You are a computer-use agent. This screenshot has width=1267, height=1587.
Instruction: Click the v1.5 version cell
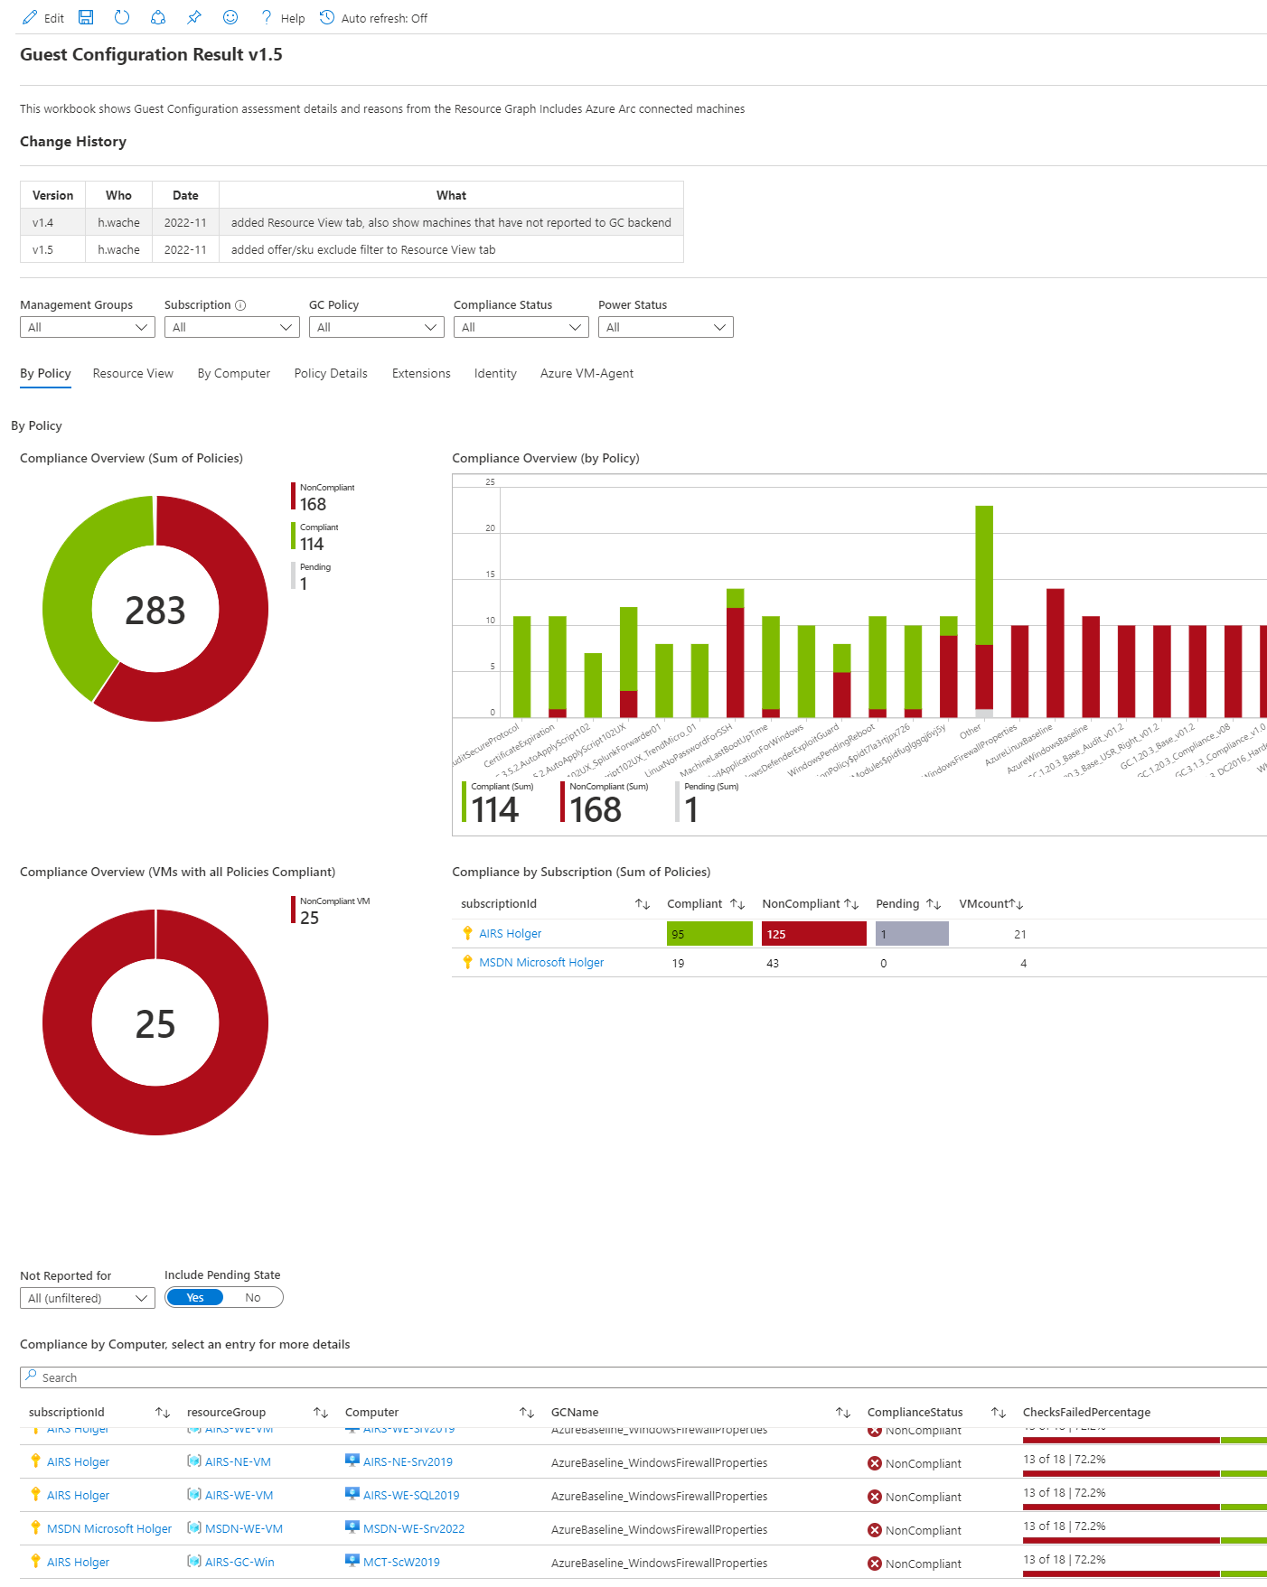tap(53, 250)
